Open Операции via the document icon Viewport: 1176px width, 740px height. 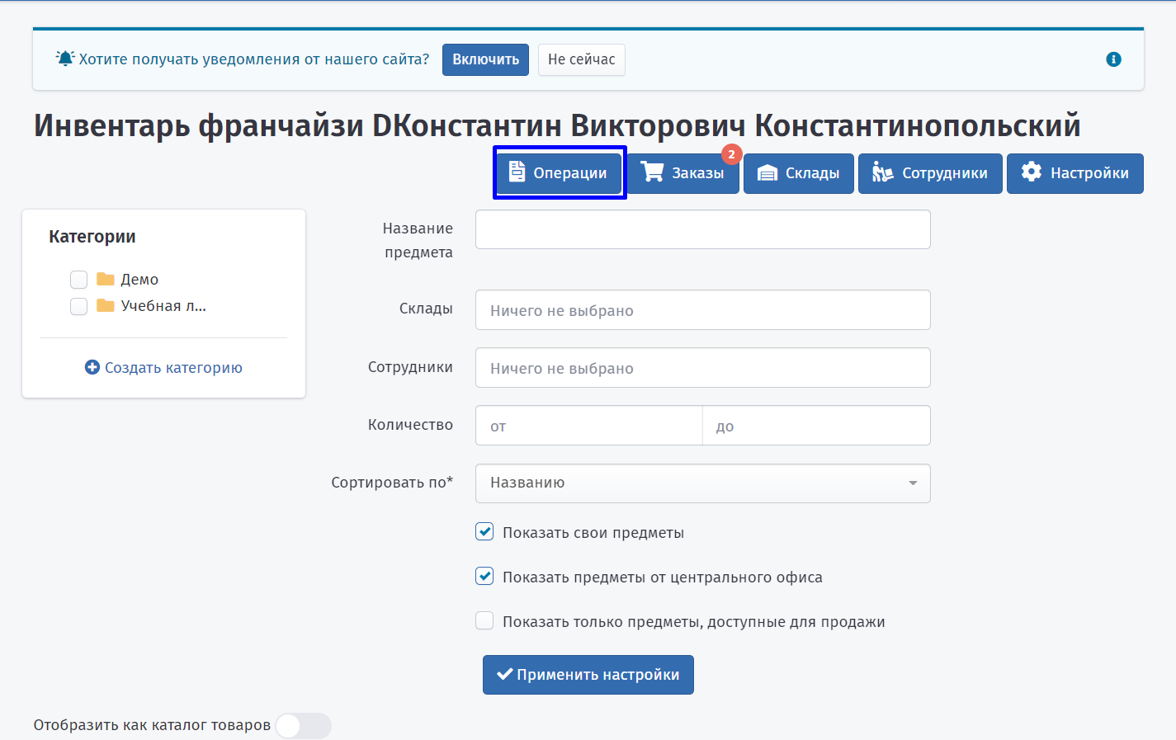[x=517, y=172]
